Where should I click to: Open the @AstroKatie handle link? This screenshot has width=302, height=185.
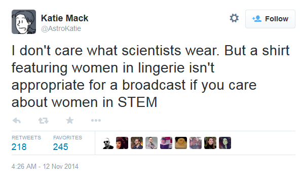click(61, 28)
